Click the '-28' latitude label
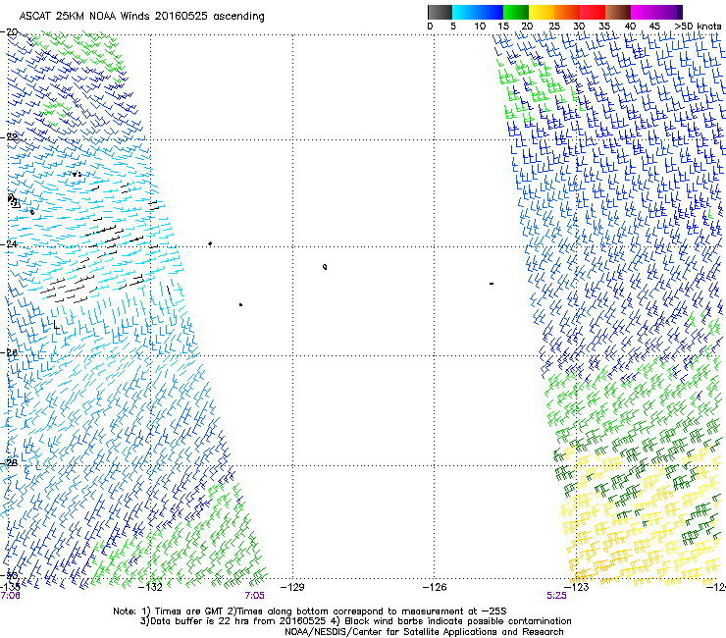The image size is (726, 638). tap(9, 462)
